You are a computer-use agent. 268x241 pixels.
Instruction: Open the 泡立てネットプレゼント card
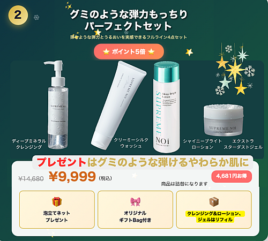point(57,209)
